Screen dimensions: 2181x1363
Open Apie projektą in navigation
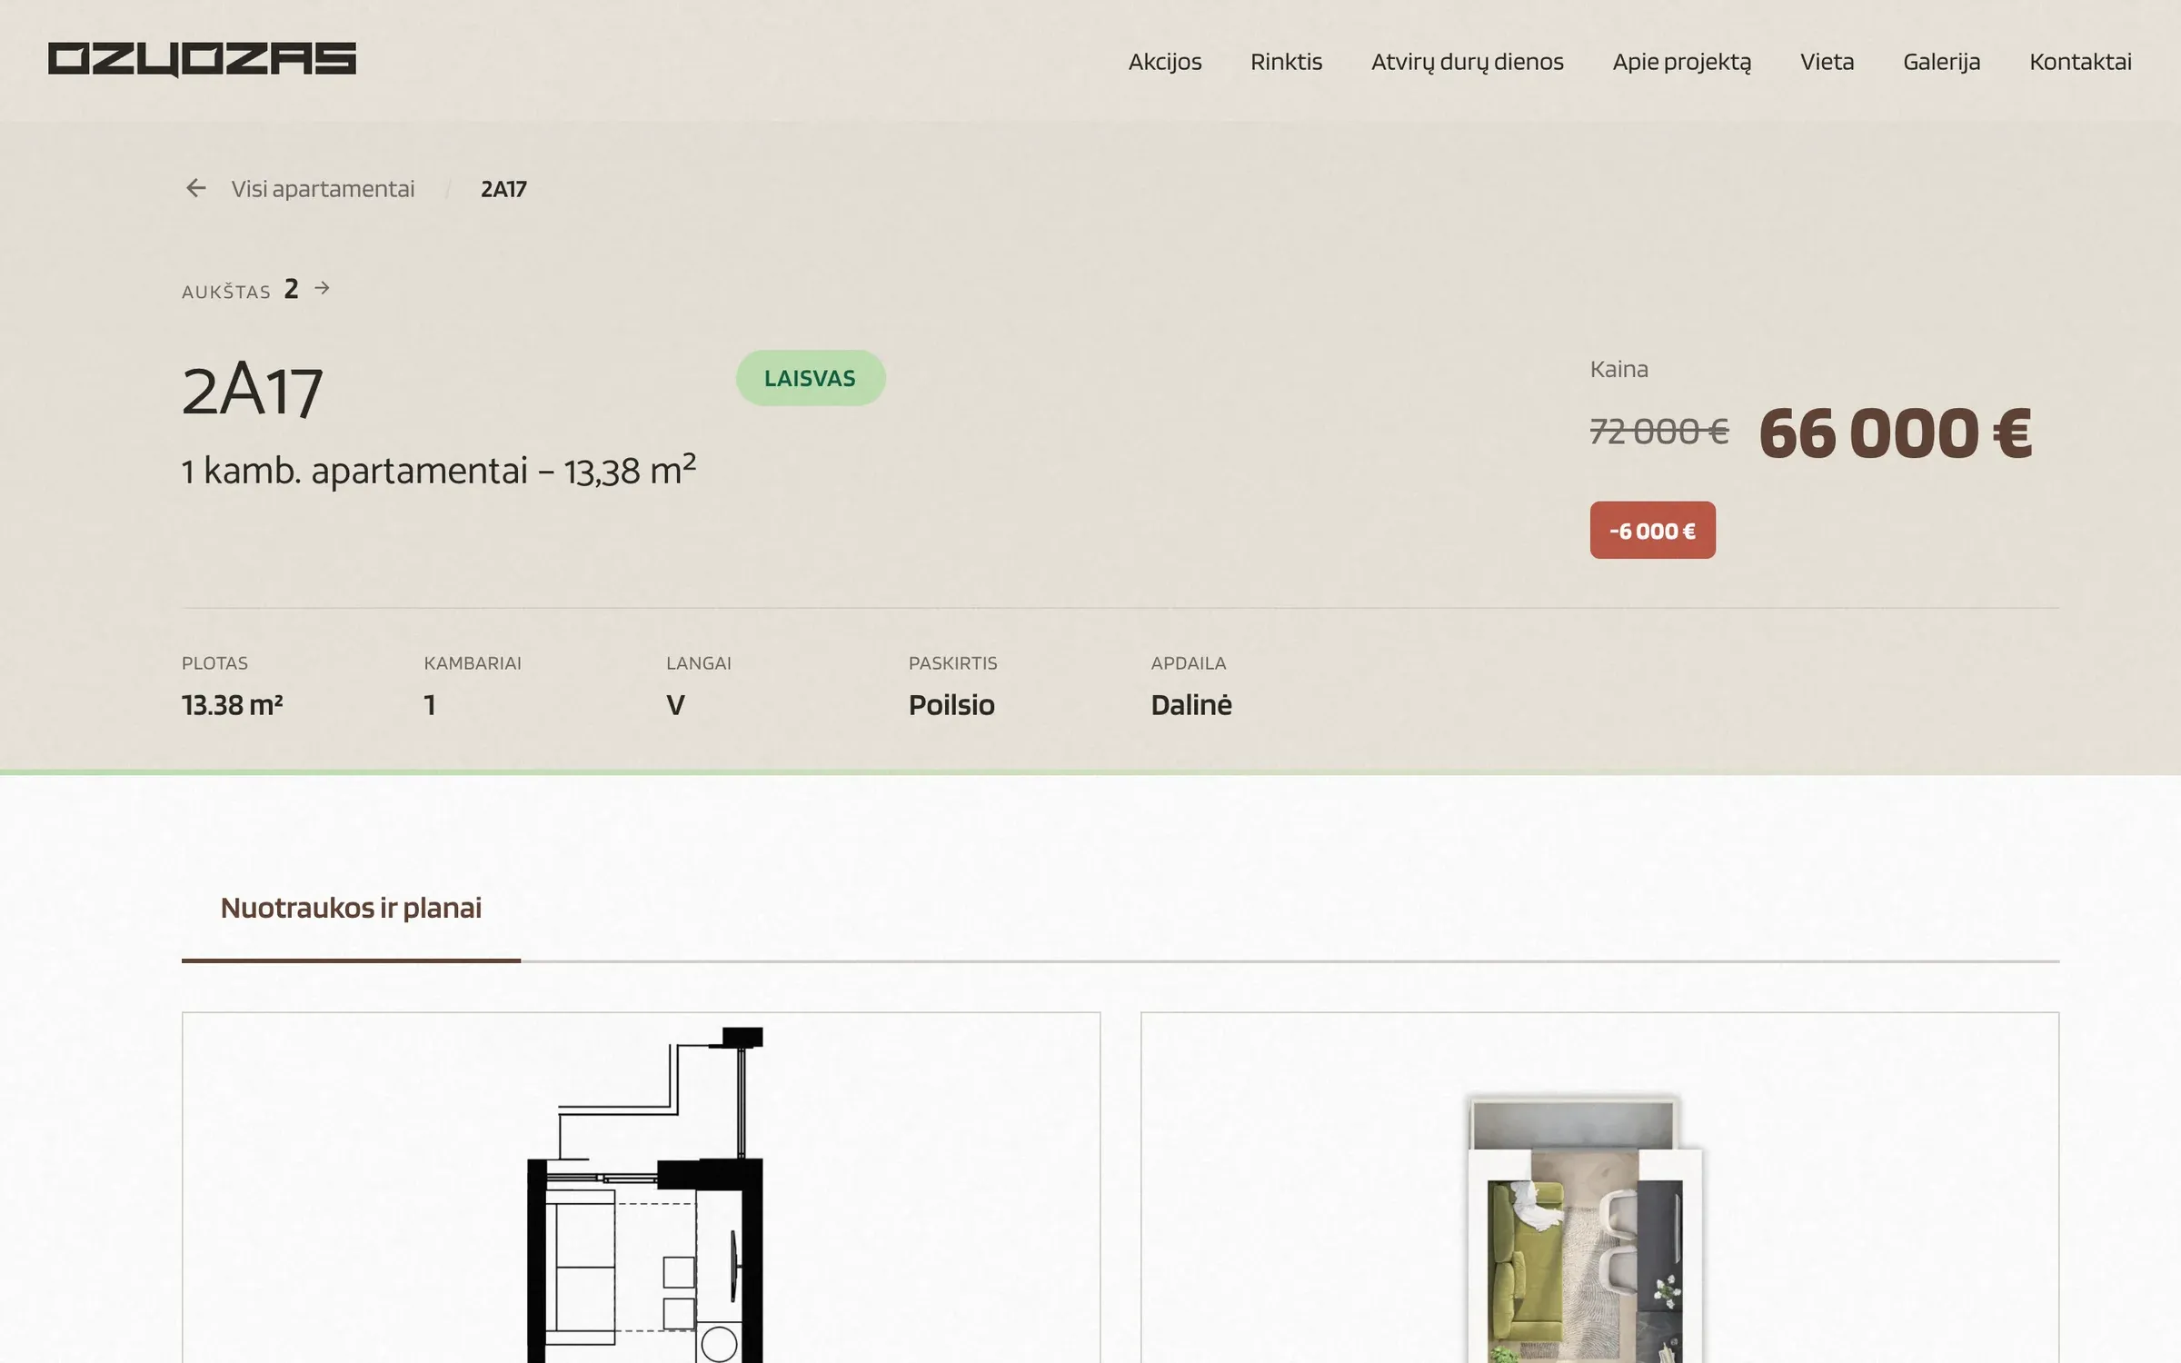click(1681, 62)
